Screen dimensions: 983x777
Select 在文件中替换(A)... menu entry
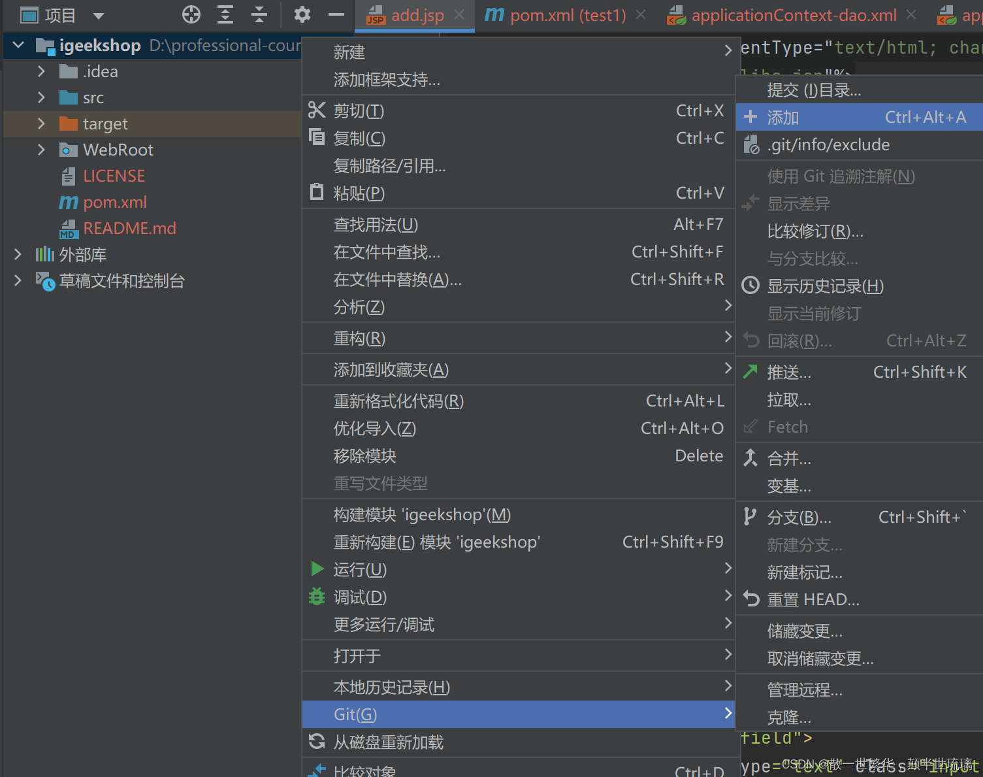coord(519,279)
